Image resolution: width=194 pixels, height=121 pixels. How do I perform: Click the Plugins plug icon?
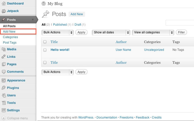coord(4,88)
